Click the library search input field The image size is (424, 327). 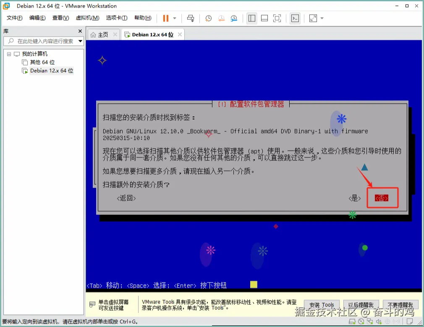pyautogui.click(x=43, y=41)
